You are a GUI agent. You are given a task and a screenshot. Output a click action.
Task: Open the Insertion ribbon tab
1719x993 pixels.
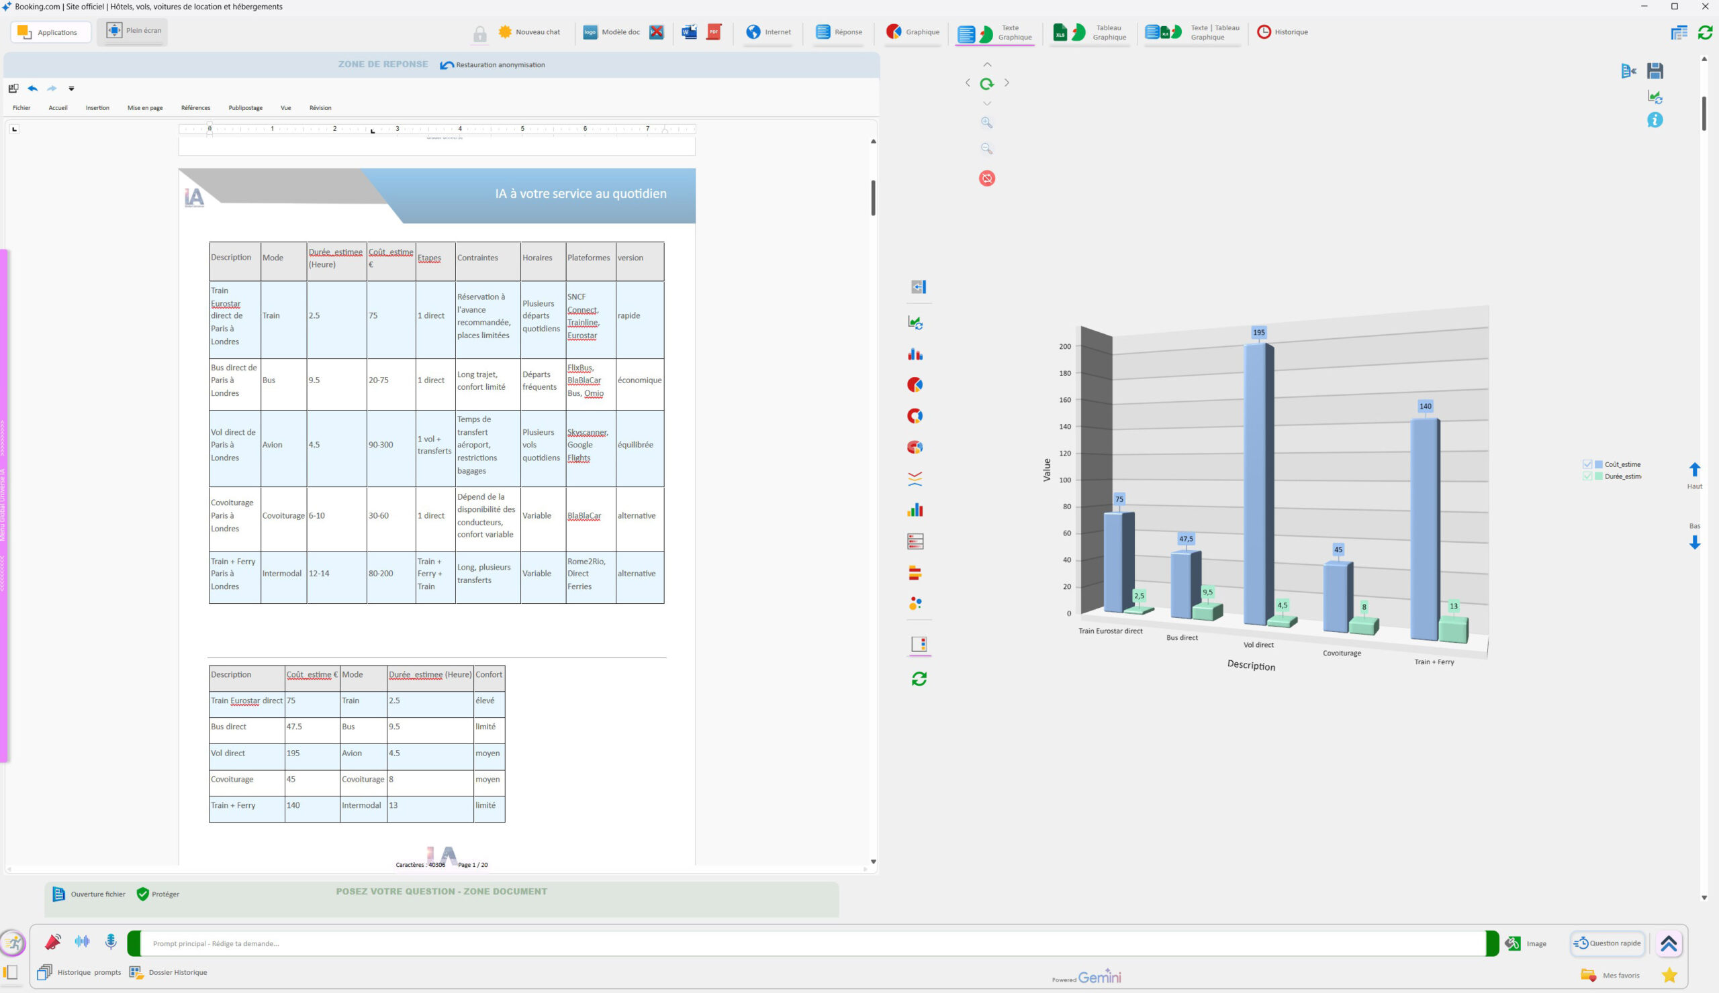click(x=97, y=107)
